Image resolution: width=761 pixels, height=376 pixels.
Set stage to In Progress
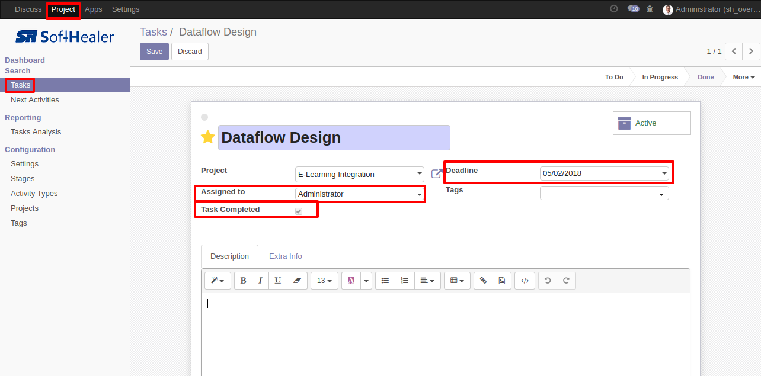click(x=660, y=77)
